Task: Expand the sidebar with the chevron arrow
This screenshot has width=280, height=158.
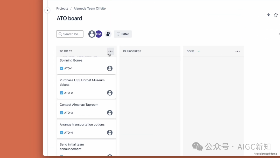Action: (47, 10)
